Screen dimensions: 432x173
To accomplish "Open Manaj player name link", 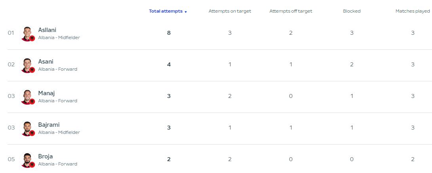I will tap(46, 93).
